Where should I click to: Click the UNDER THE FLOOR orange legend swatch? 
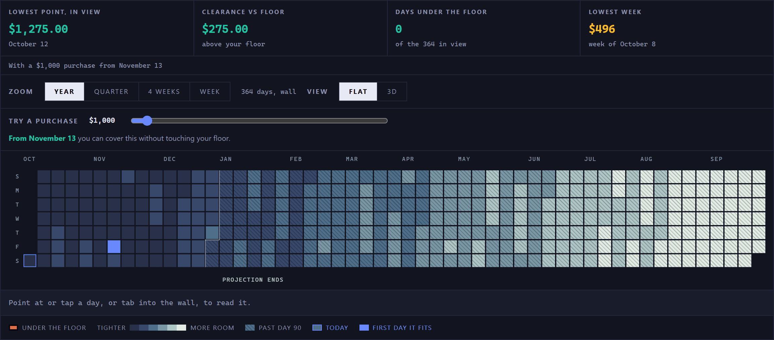pyautogui.click(x=13, y=328)
